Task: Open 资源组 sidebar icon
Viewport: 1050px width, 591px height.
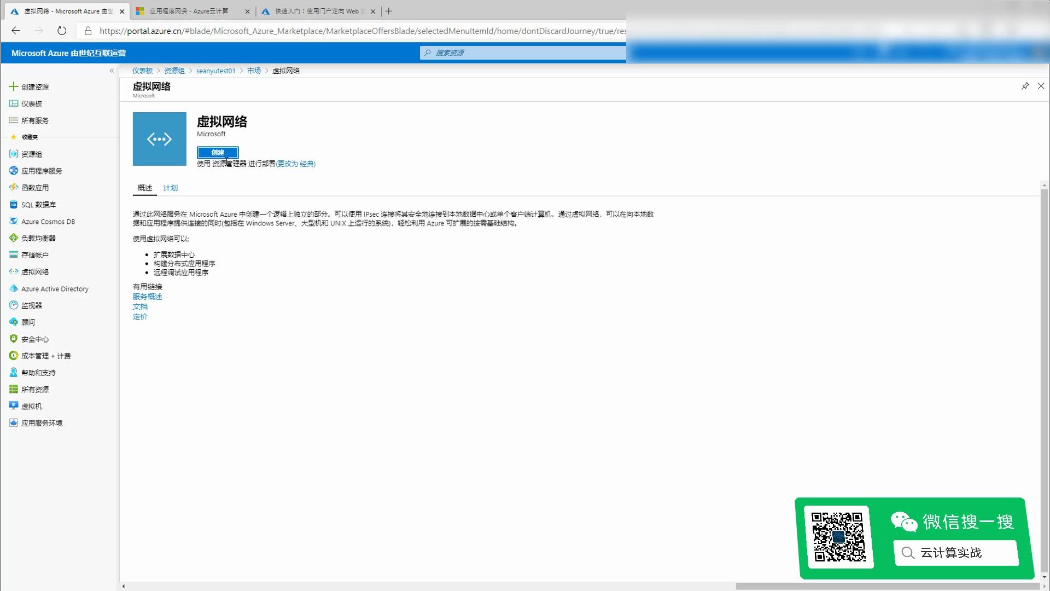Action: coord(14,154)
